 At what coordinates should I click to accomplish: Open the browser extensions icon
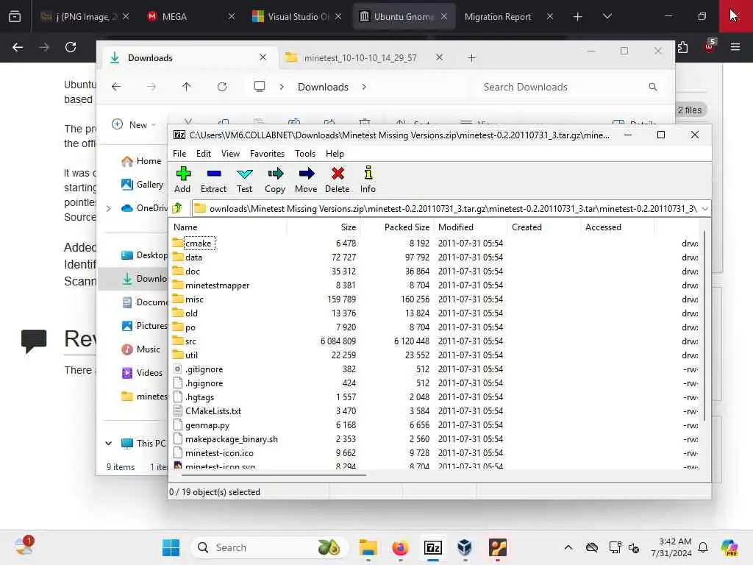point(682,47)
